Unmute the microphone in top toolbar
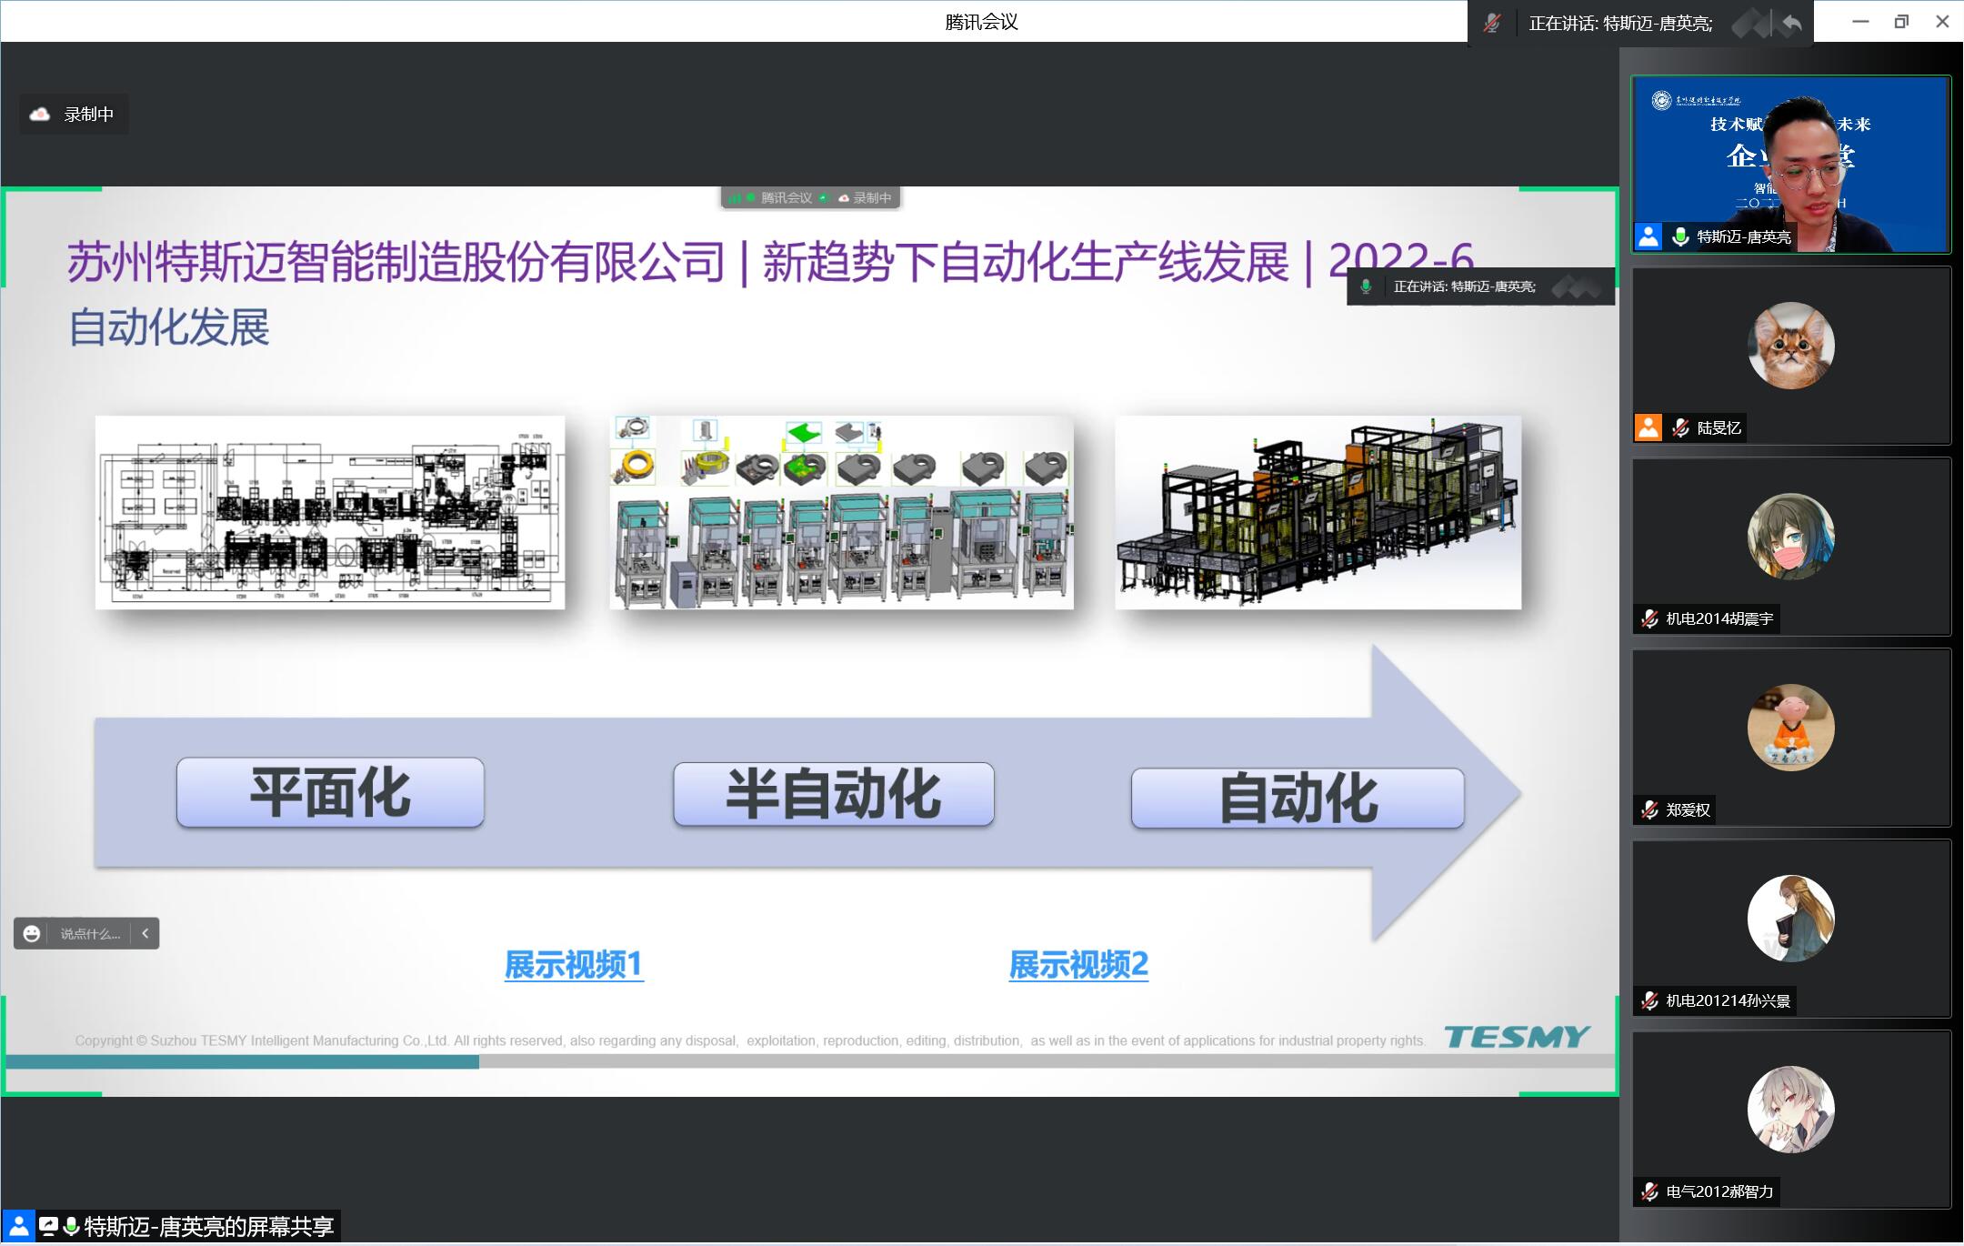Screen dimensions: 1964x1246 click(x=1492, y=23)
